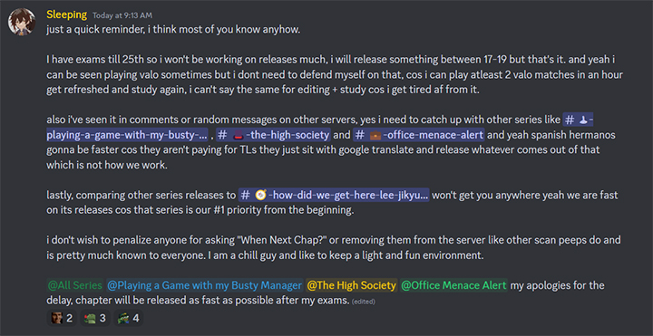Click the Sleeping user avatar picture

point(21,21)
